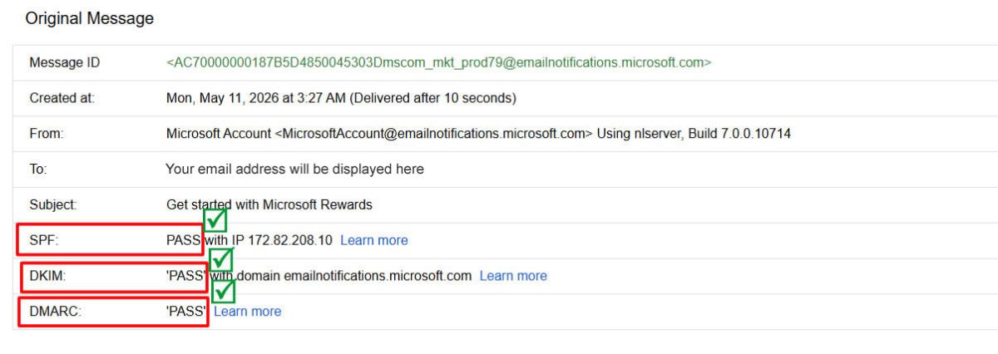The image size is (998, 354).
Task: Click the Message ID row label
Action: coord(65,63)
